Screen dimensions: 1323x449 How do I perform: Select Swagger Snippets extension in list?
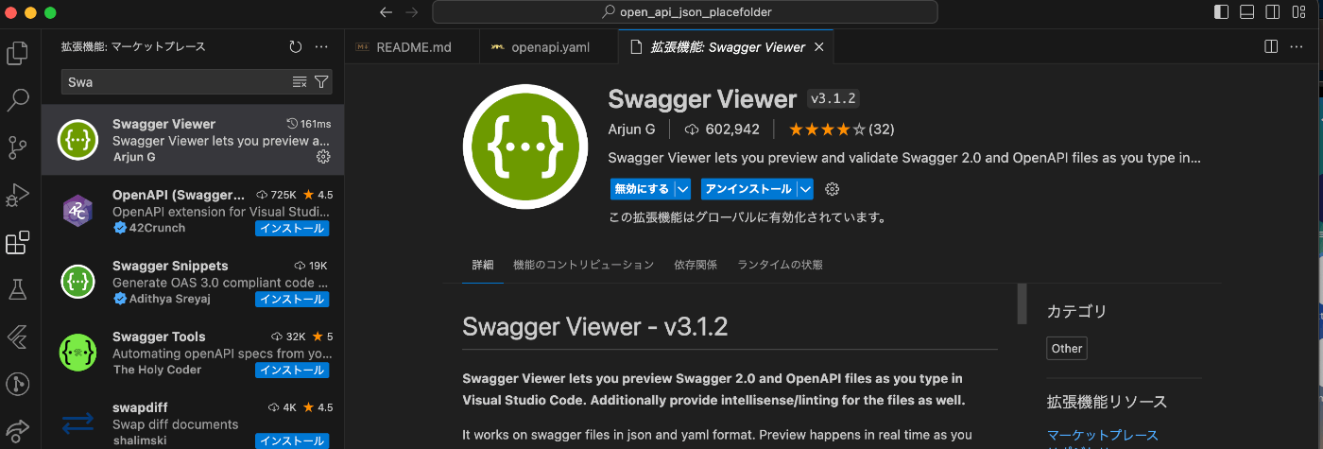pos(193,282)
